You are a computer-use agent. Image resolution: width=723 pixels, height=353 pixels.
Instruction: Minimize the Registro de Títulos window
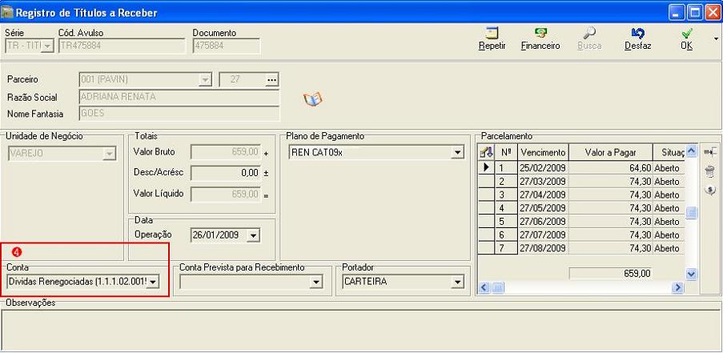point(677,12)
